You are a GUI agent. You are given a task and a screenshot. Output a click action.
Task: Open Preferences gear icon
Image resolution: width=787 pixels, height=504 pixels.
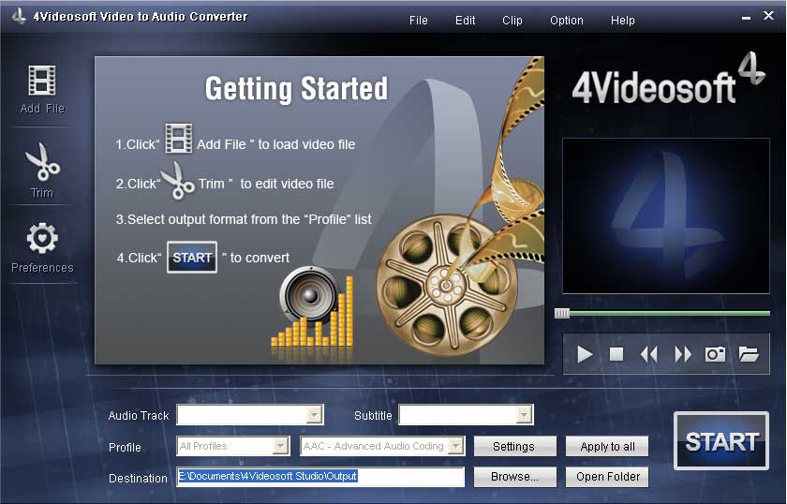tap(42, 240)
